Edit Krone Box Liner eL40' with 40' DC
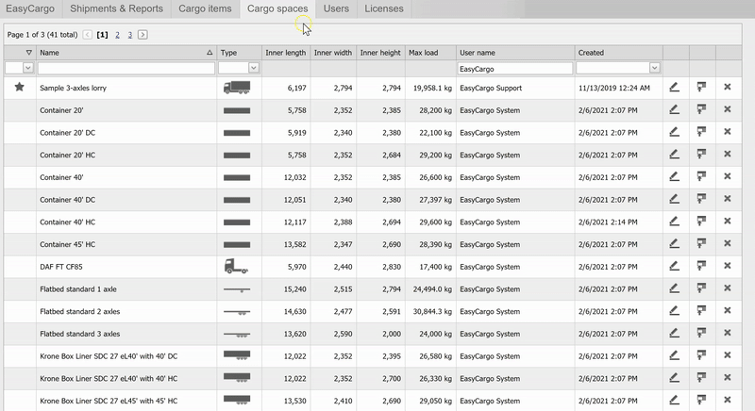This screenshot has height=411, width=755. click(674, 355)
